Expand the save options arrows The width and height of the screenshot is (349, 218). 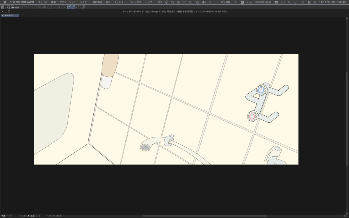click(20, 7)
